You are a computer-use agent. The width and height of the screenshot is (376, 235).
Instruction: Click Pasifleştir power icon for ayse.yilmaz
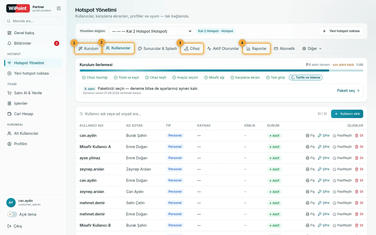coord(334,158)
